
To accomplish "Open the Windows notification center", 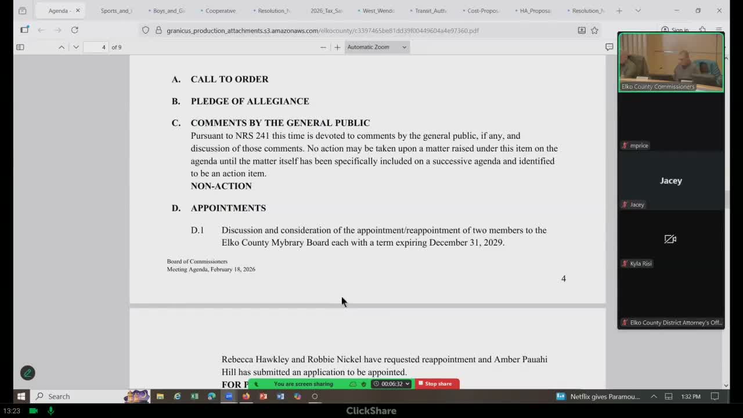I will tap(715, 397).
